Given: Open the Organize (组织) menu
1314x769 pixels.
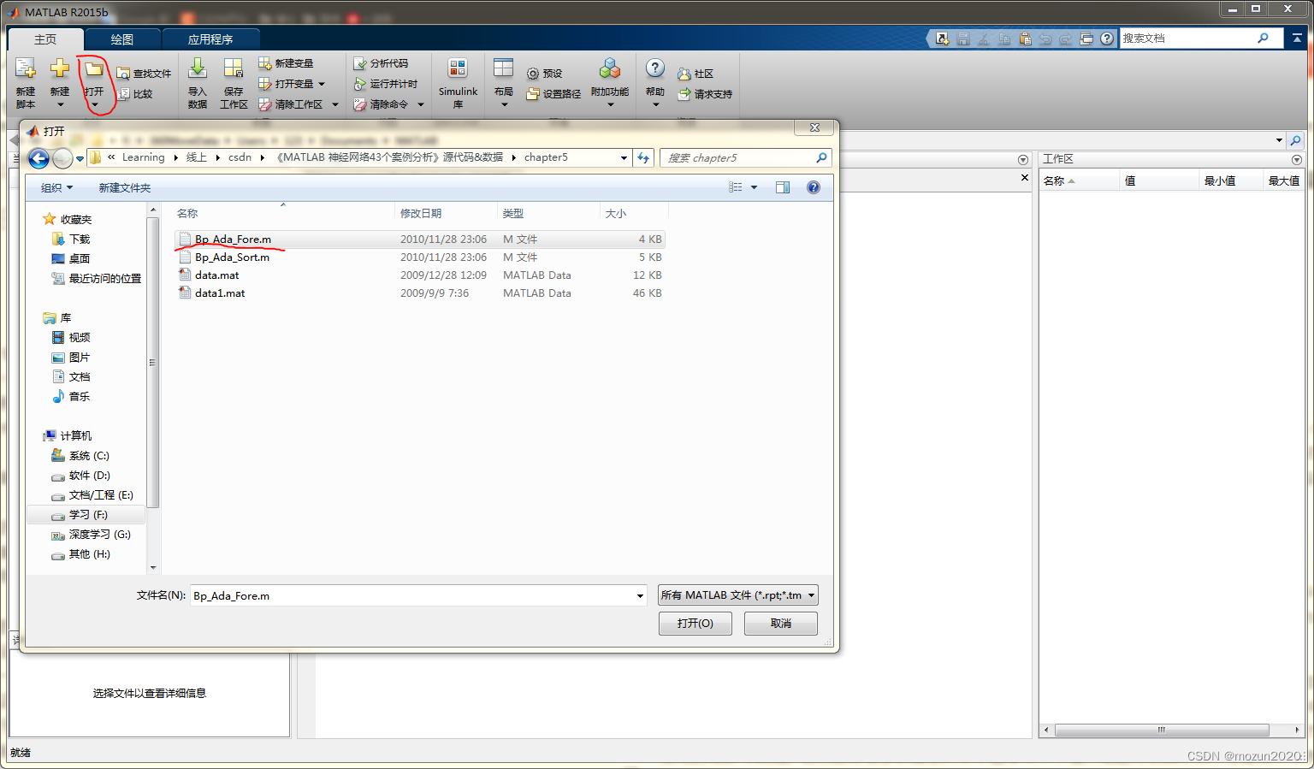Looking at the screenshot, I should click(x=57, y=188).
